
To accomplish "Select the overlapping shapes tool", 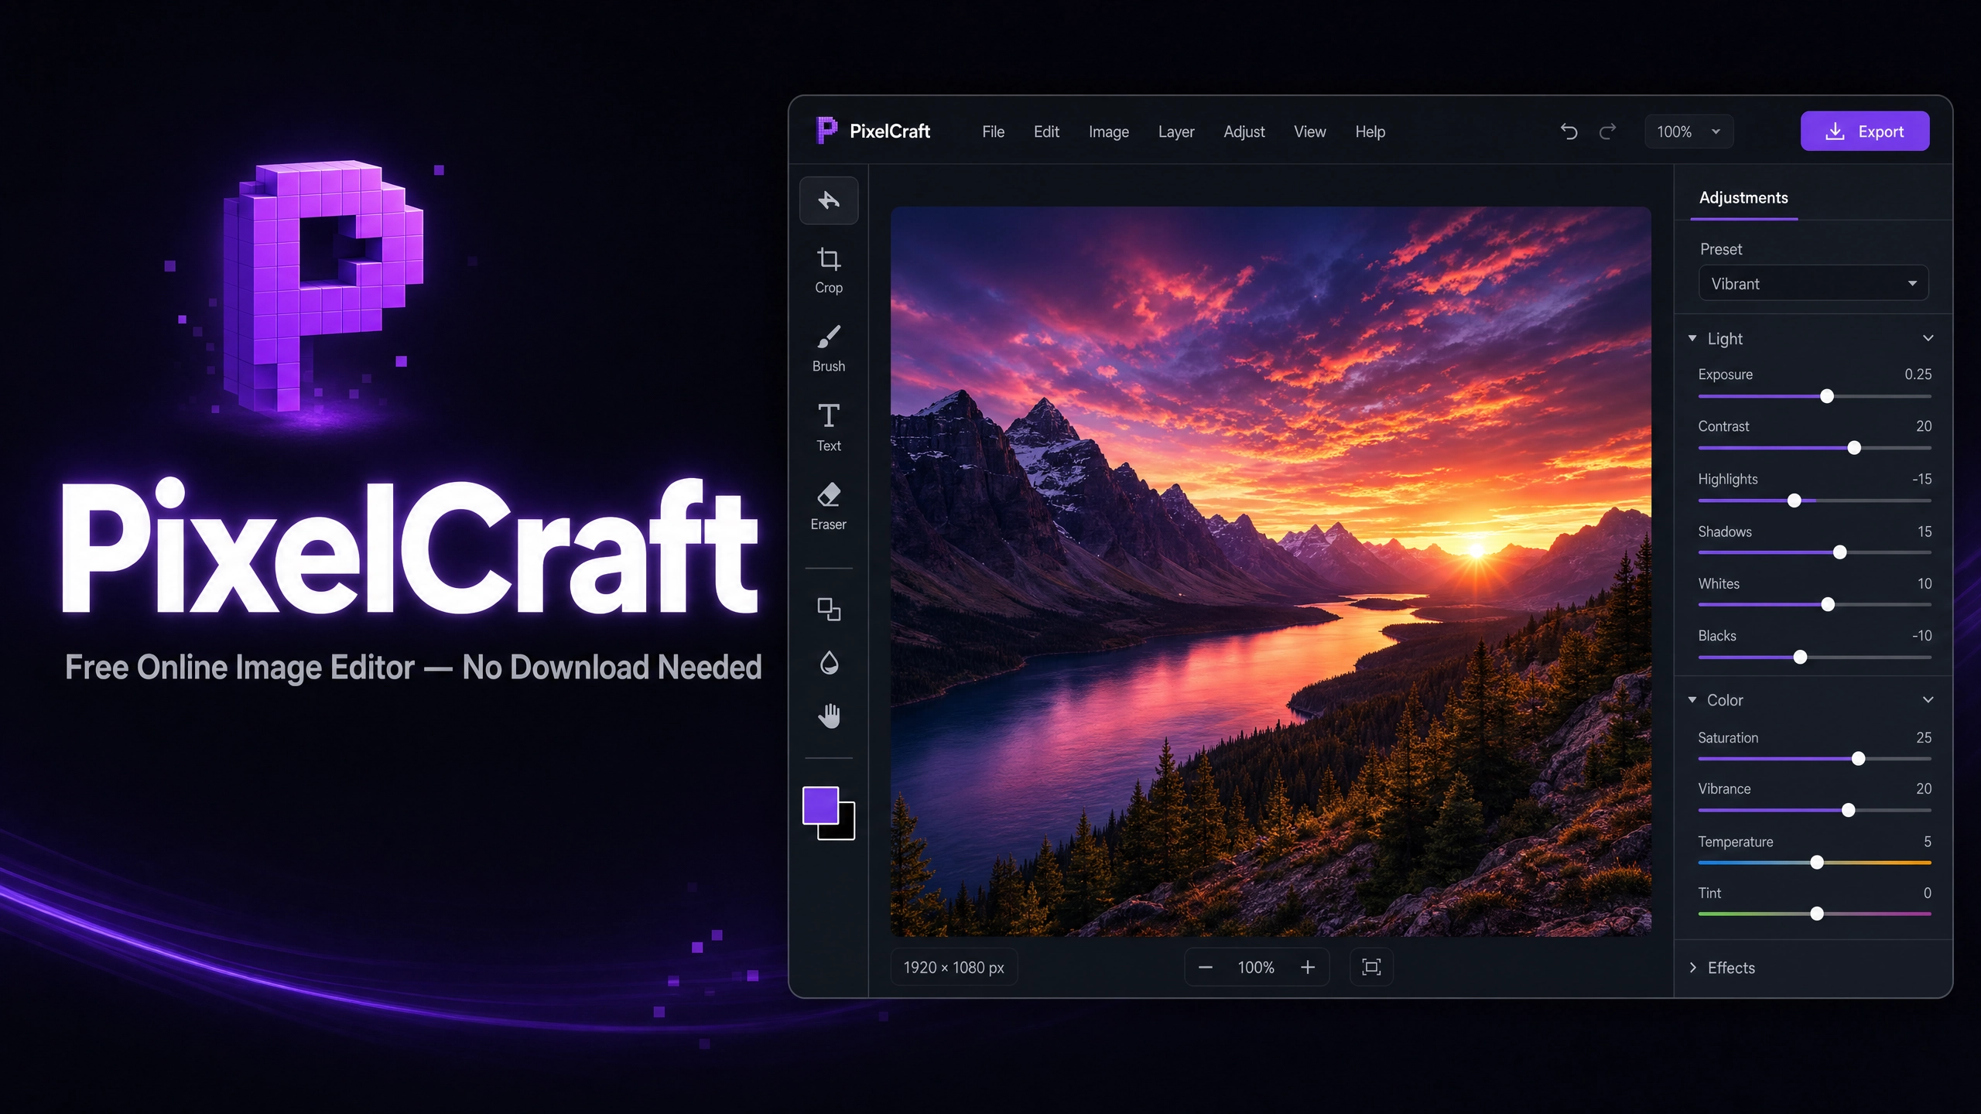I will (x=829, y=610).
